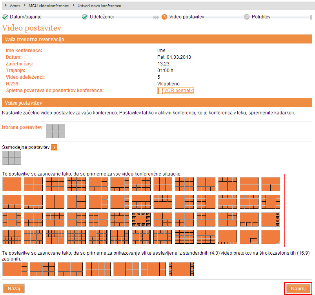315x295 pixels.
Task: Choose large pane with row of tiny bottom insets
Action: [228, 237]
